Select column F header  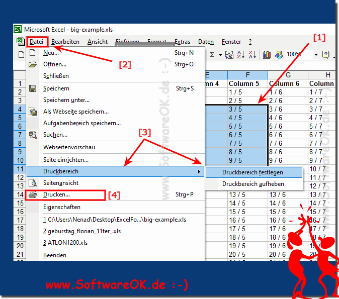coord(247,75)
